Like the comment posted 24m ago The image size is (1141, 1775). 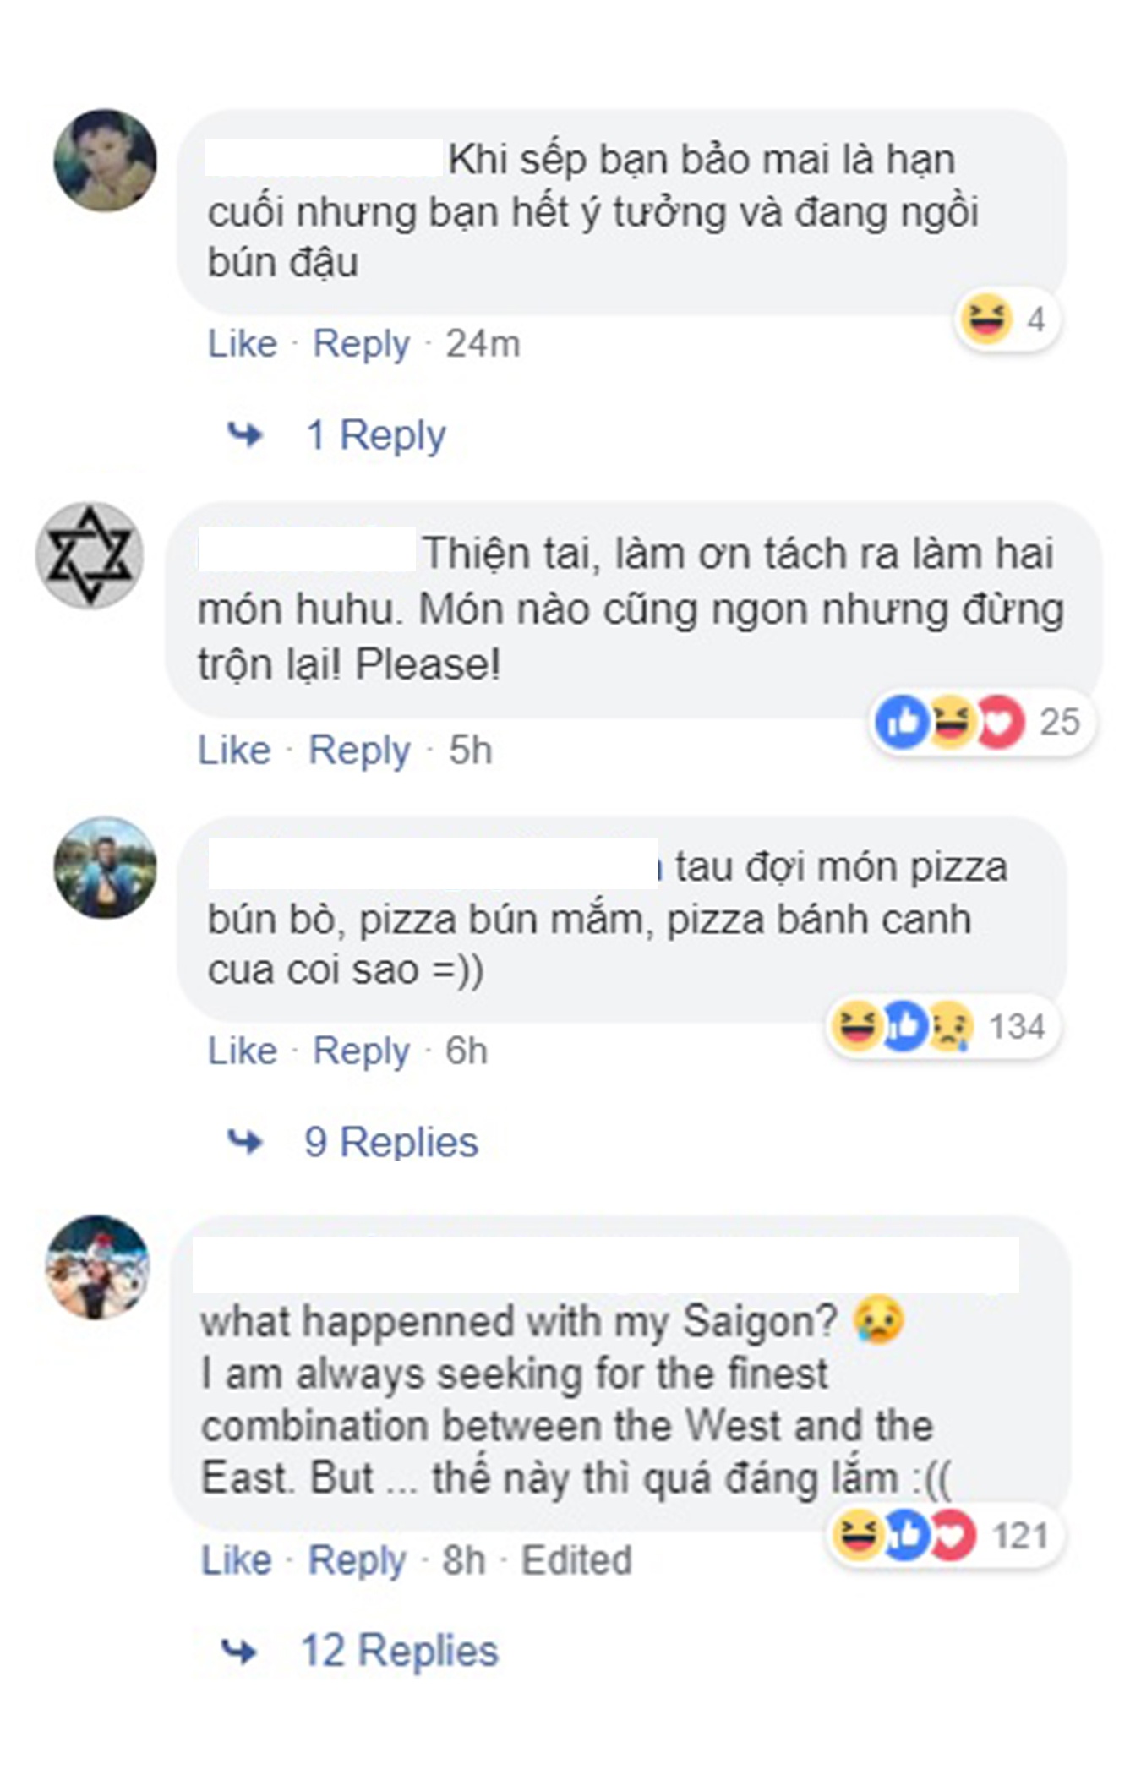click(x=243, y=344)
